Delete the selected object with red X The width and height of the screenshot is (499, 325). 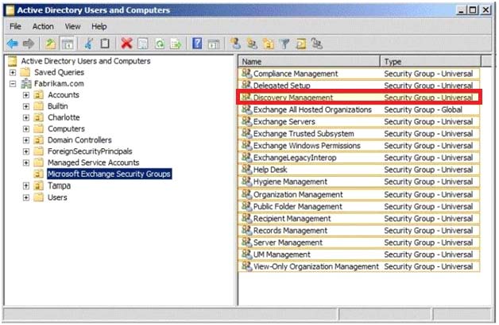pyautogui.click(x=126, y=44)
